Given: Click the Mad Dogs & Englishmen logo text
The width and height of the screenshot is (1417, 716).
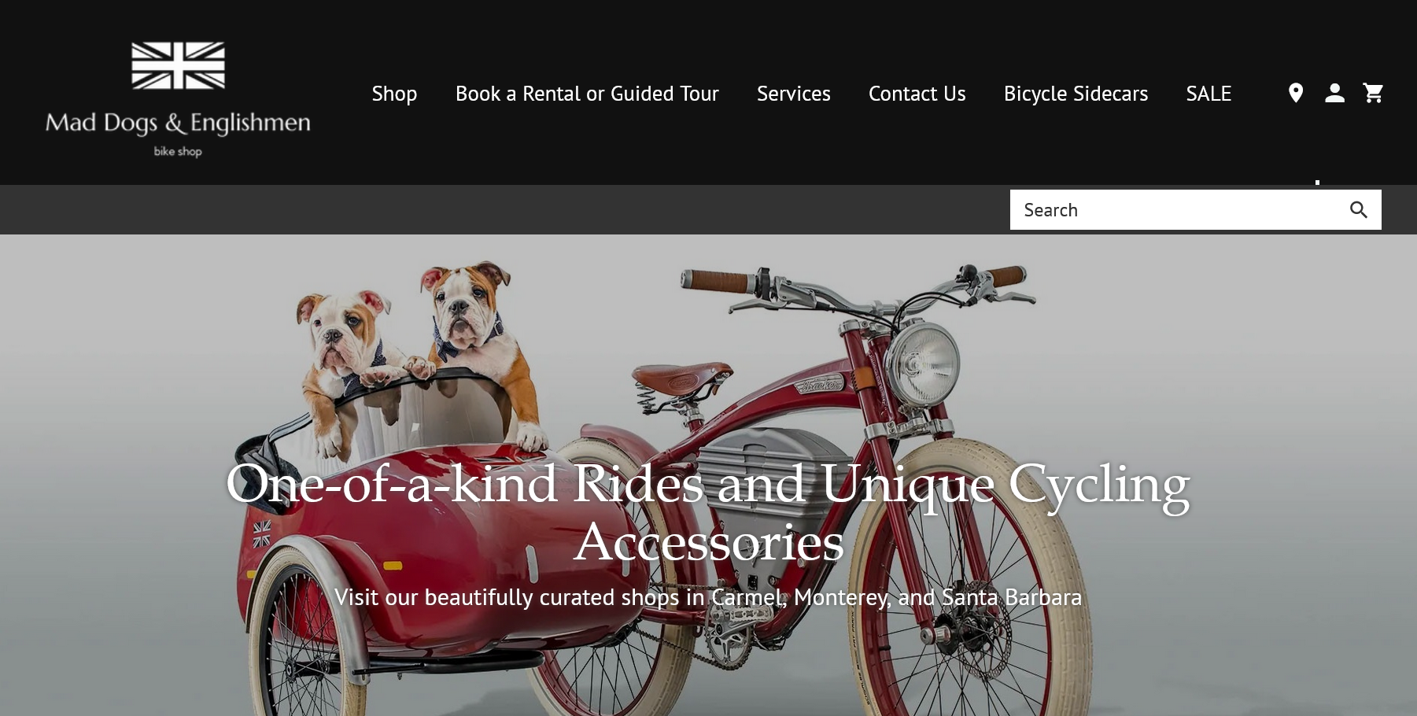Looking at the screenshot, I should click(x=178, y=123).
